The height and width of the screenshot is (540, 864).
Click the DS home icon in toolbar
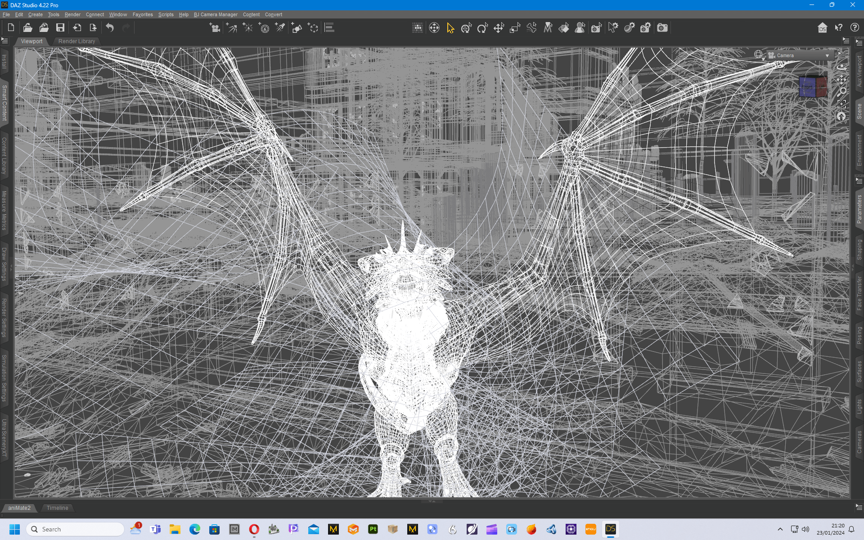tap(822, 28)
